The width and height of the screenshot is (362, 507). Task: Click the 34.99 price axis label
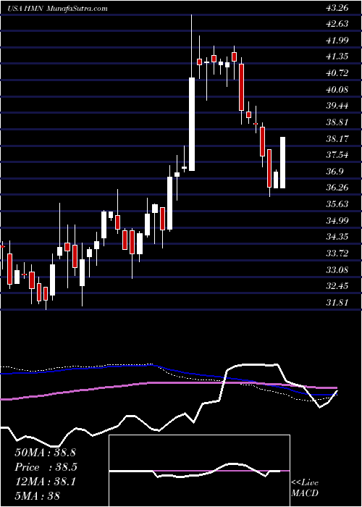(x=337, y=221)
